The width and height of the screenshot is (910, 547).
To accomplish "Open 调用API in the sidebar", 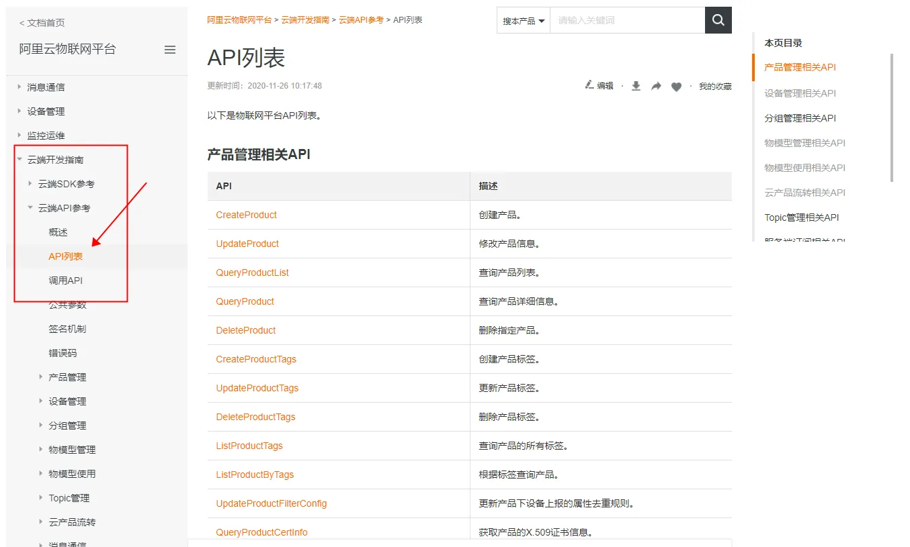I will 66,281.
